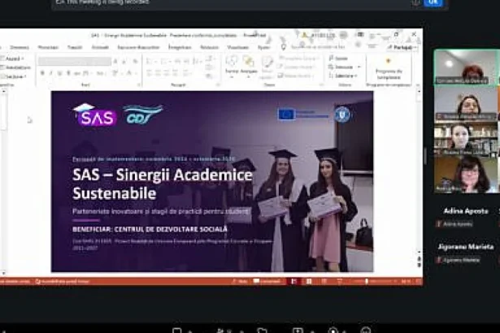Screen dimensions: 500x333
Task: Open the Desenare ribbon tab
Action: (x=20, y=47)
